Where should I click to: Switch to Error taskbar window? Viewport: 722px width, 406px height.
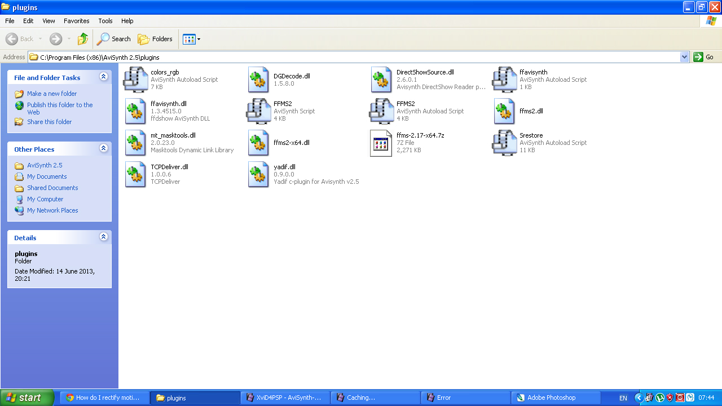pos(466,398)
